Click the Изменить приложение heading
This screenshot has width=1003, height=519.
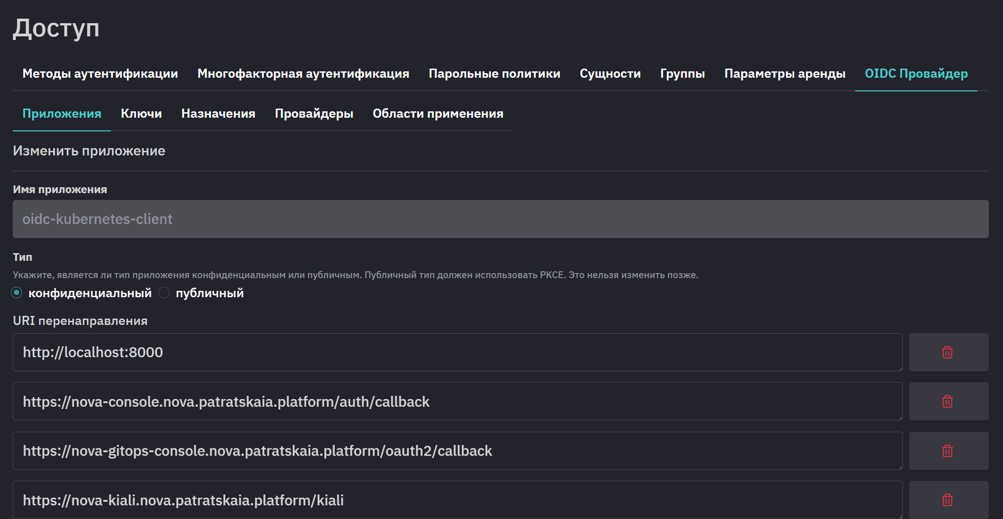pyautogui.click(x=89, y=151)
